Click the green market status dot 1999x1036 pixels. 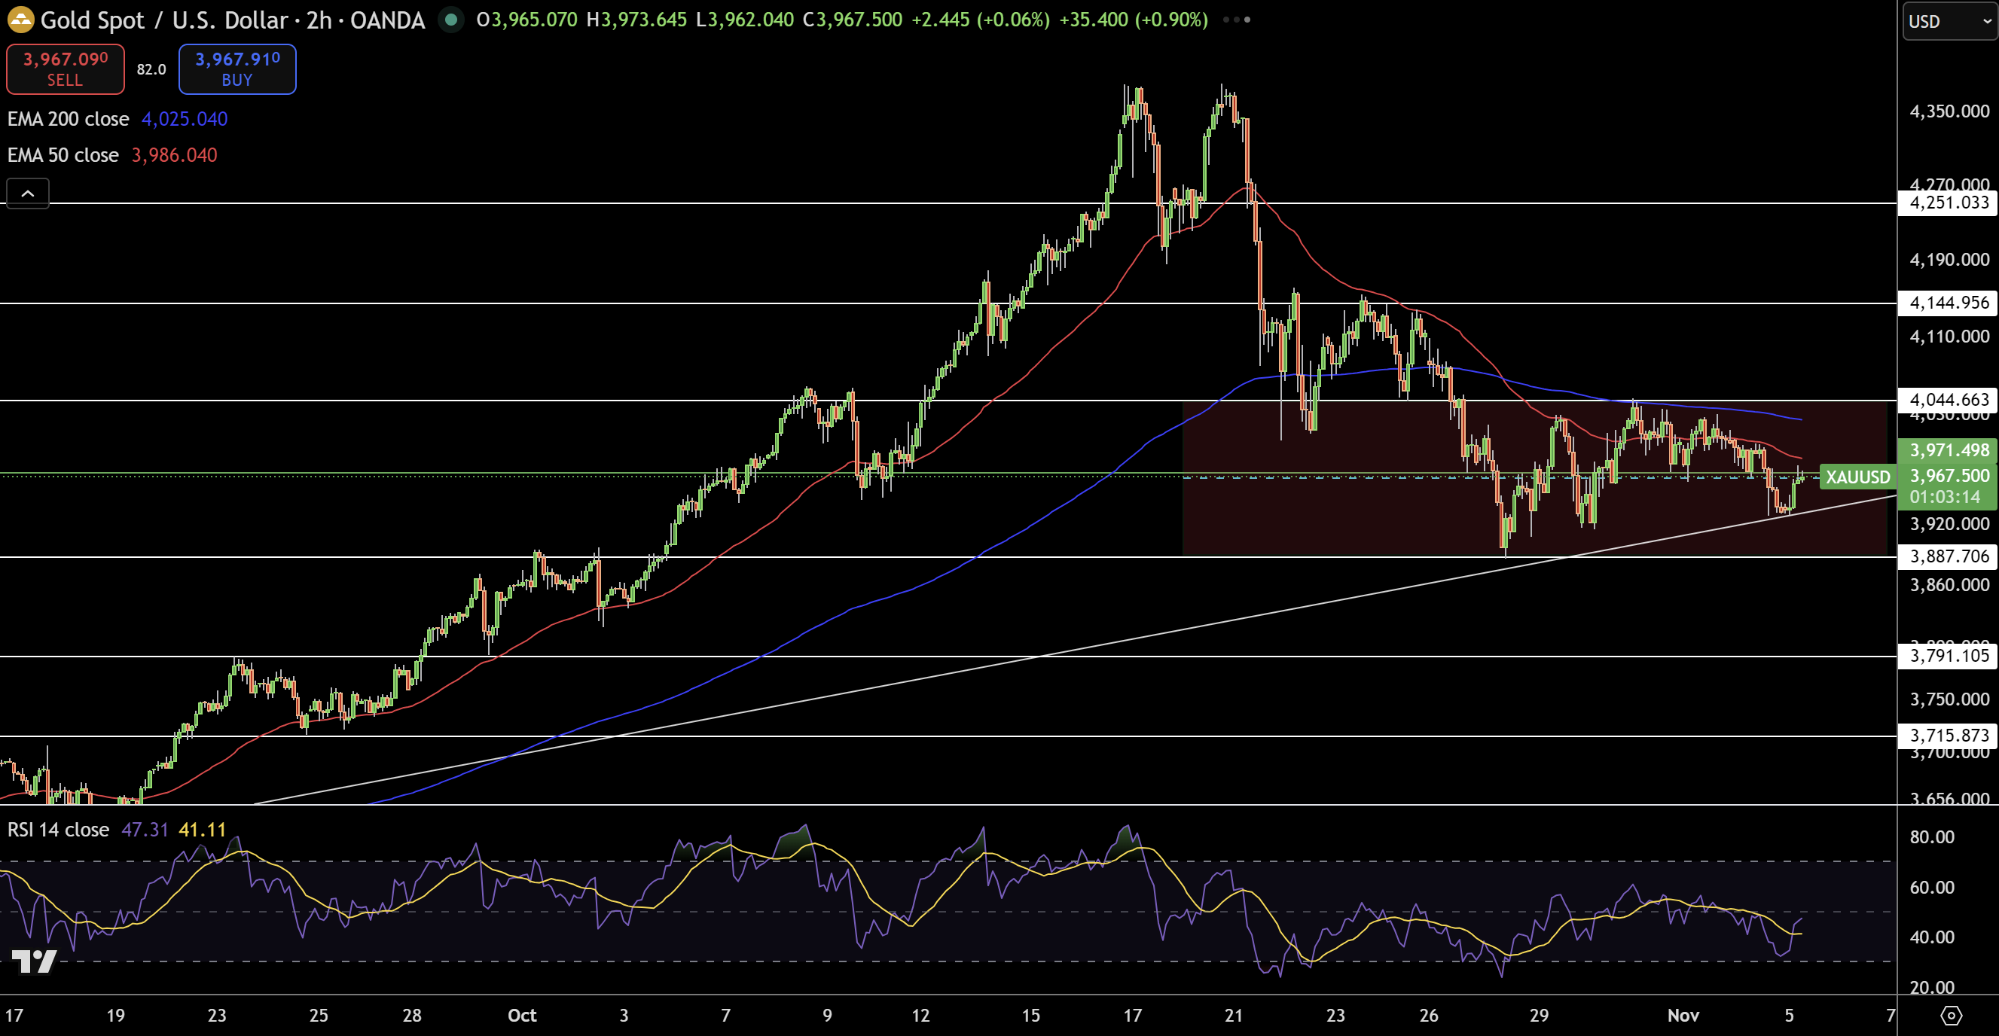tap(450, 20)
